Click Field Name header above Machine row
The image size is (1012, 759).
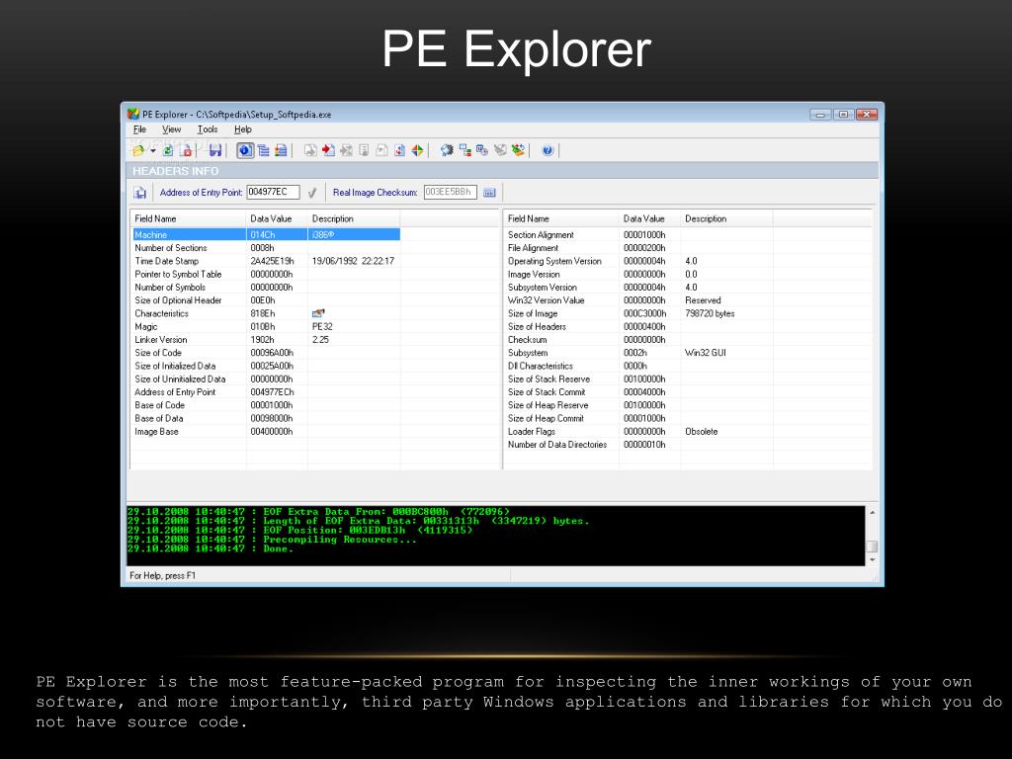[188, 218]
